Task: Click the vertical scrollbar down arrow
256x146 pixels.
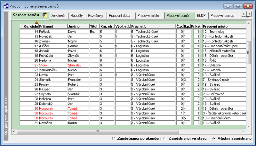Action: (248, 127)
